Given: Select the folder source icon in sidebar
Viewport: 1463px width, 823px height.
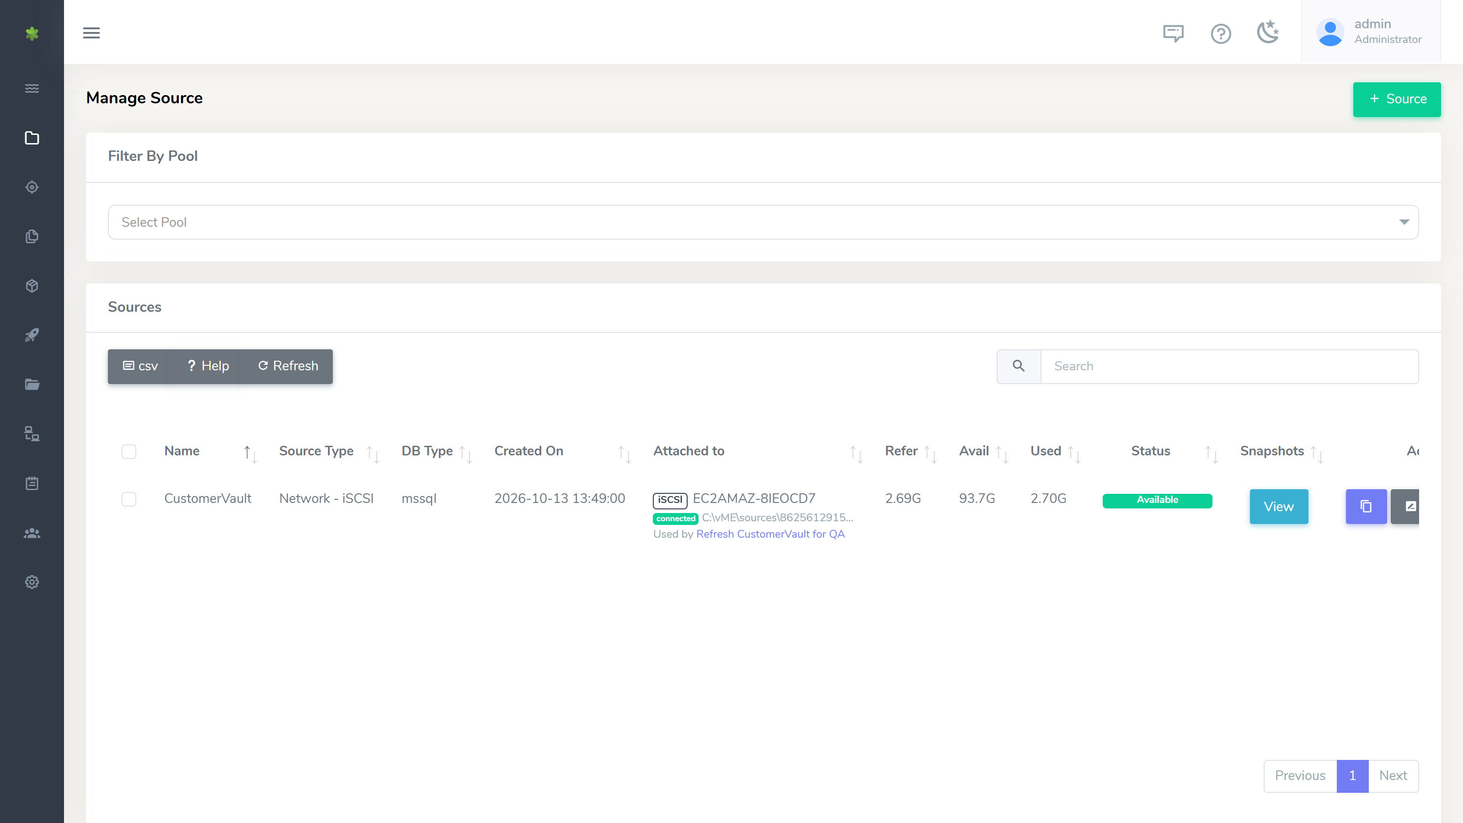Looking at the screenshot, I should pyautogui.click(x=32, y=138).
